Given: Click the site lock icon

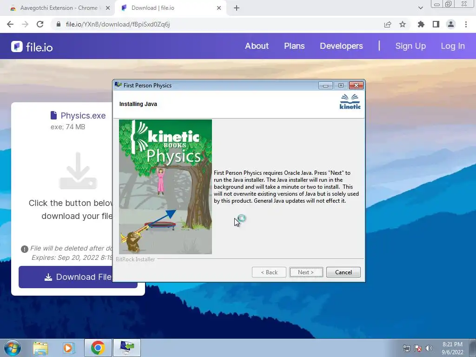Looking at the screenshot, I should (x=59, y=24).
